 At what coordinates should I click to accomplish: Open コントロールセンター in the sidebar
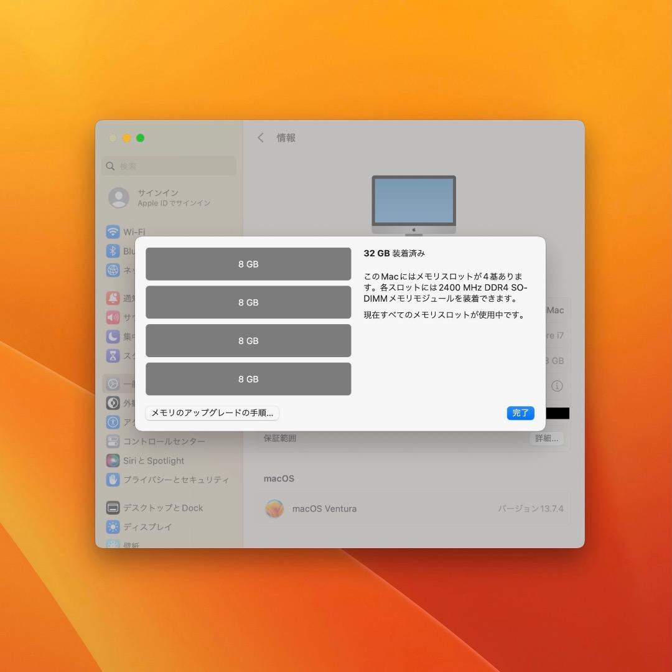click(163, 441)
